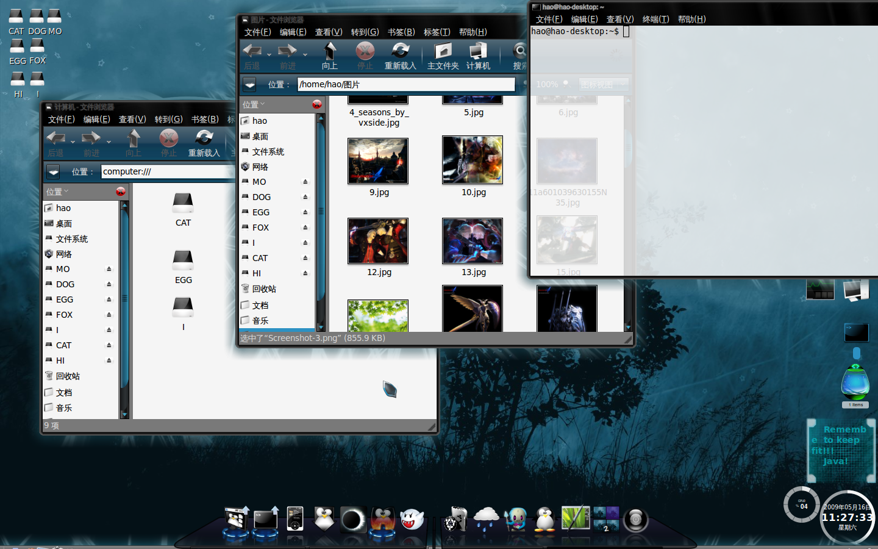Open the CAT drive icon in the computer window
878x549 pixels.
[183, 203]
